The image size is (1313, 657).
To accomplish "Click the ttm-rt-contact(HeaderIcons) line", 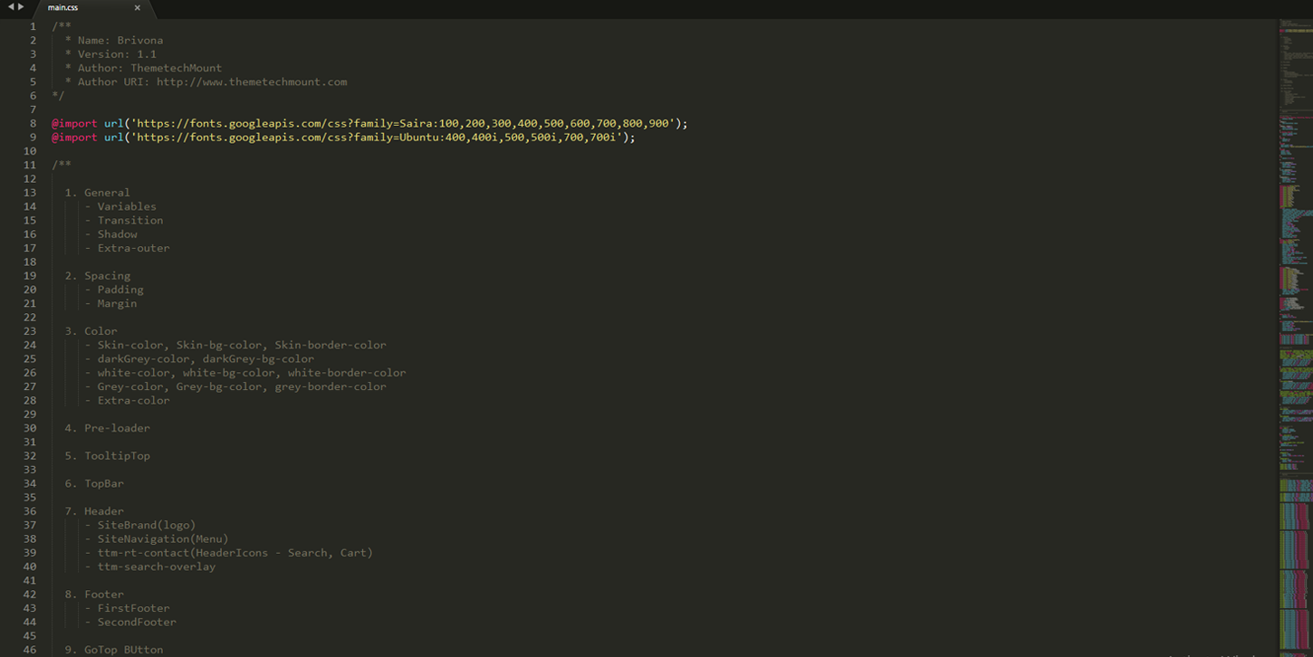I will (x=229, y=553).
